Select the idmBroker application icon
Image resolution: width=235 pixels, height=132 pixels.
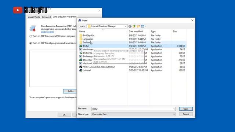[x=81, y=49]
